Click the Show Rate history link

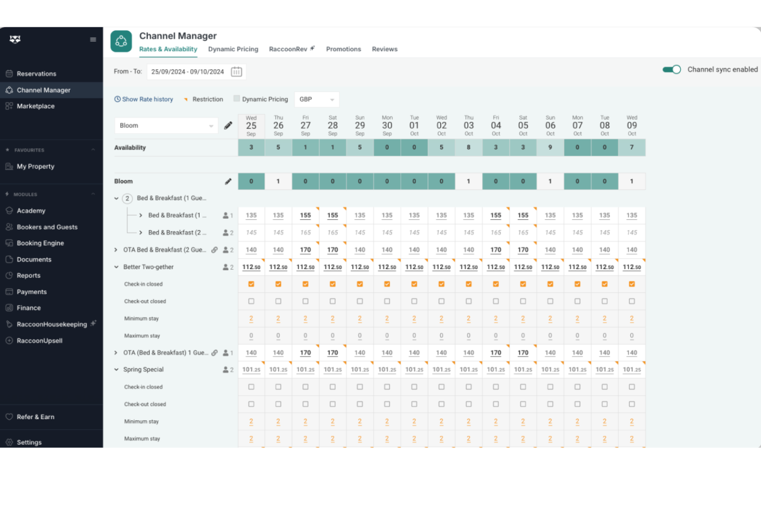pyautogui.click(x=148, y=99)
